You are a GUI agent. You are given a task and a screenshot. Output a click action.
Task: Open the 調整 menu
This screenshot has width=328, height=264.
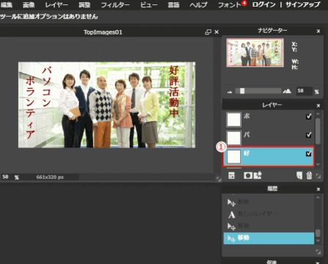(x=85, y=4)
